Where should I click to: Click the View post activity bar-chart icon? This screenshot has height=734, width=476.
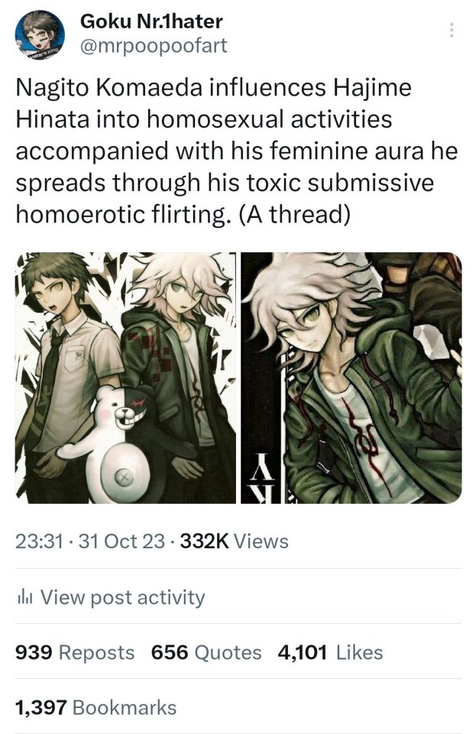pos(24,597)
